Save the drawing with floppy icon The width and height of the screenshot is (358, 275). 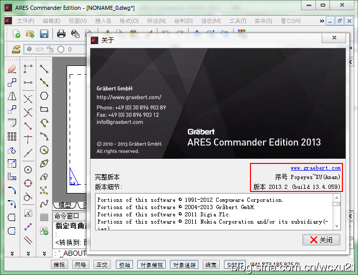click(x=44, y=34)
